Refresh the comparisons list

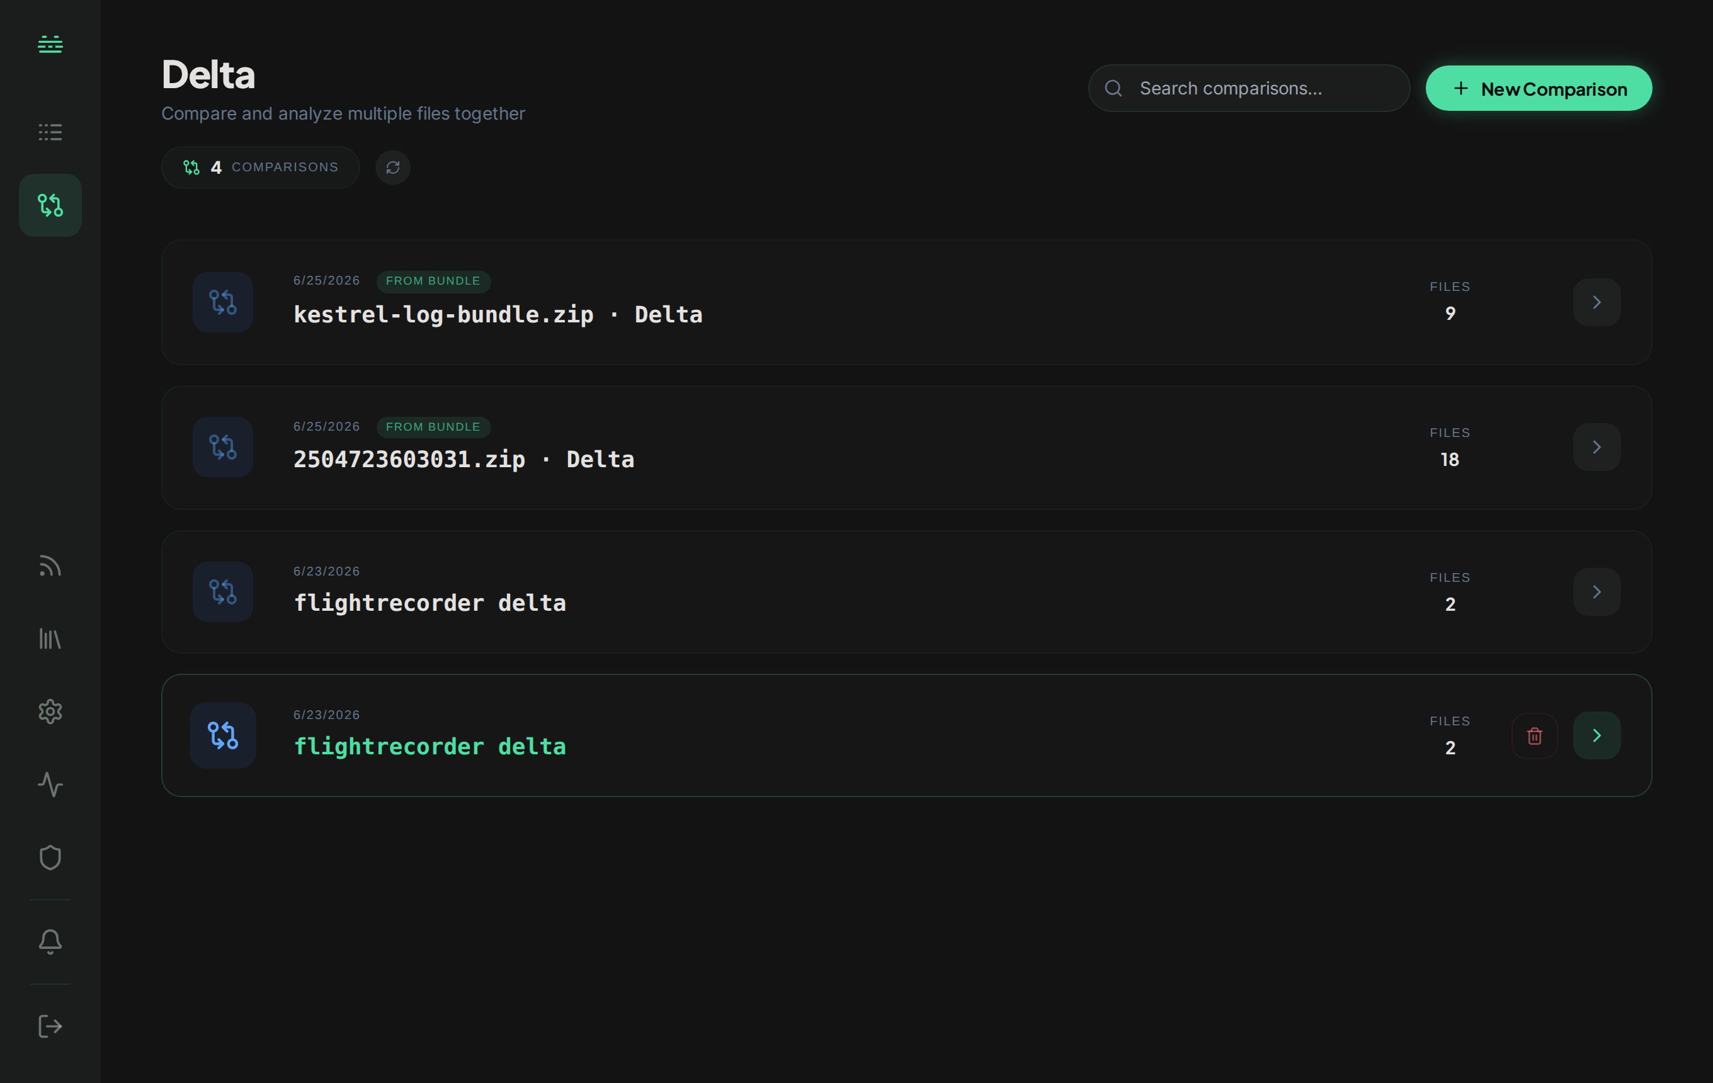coord(393,167)
